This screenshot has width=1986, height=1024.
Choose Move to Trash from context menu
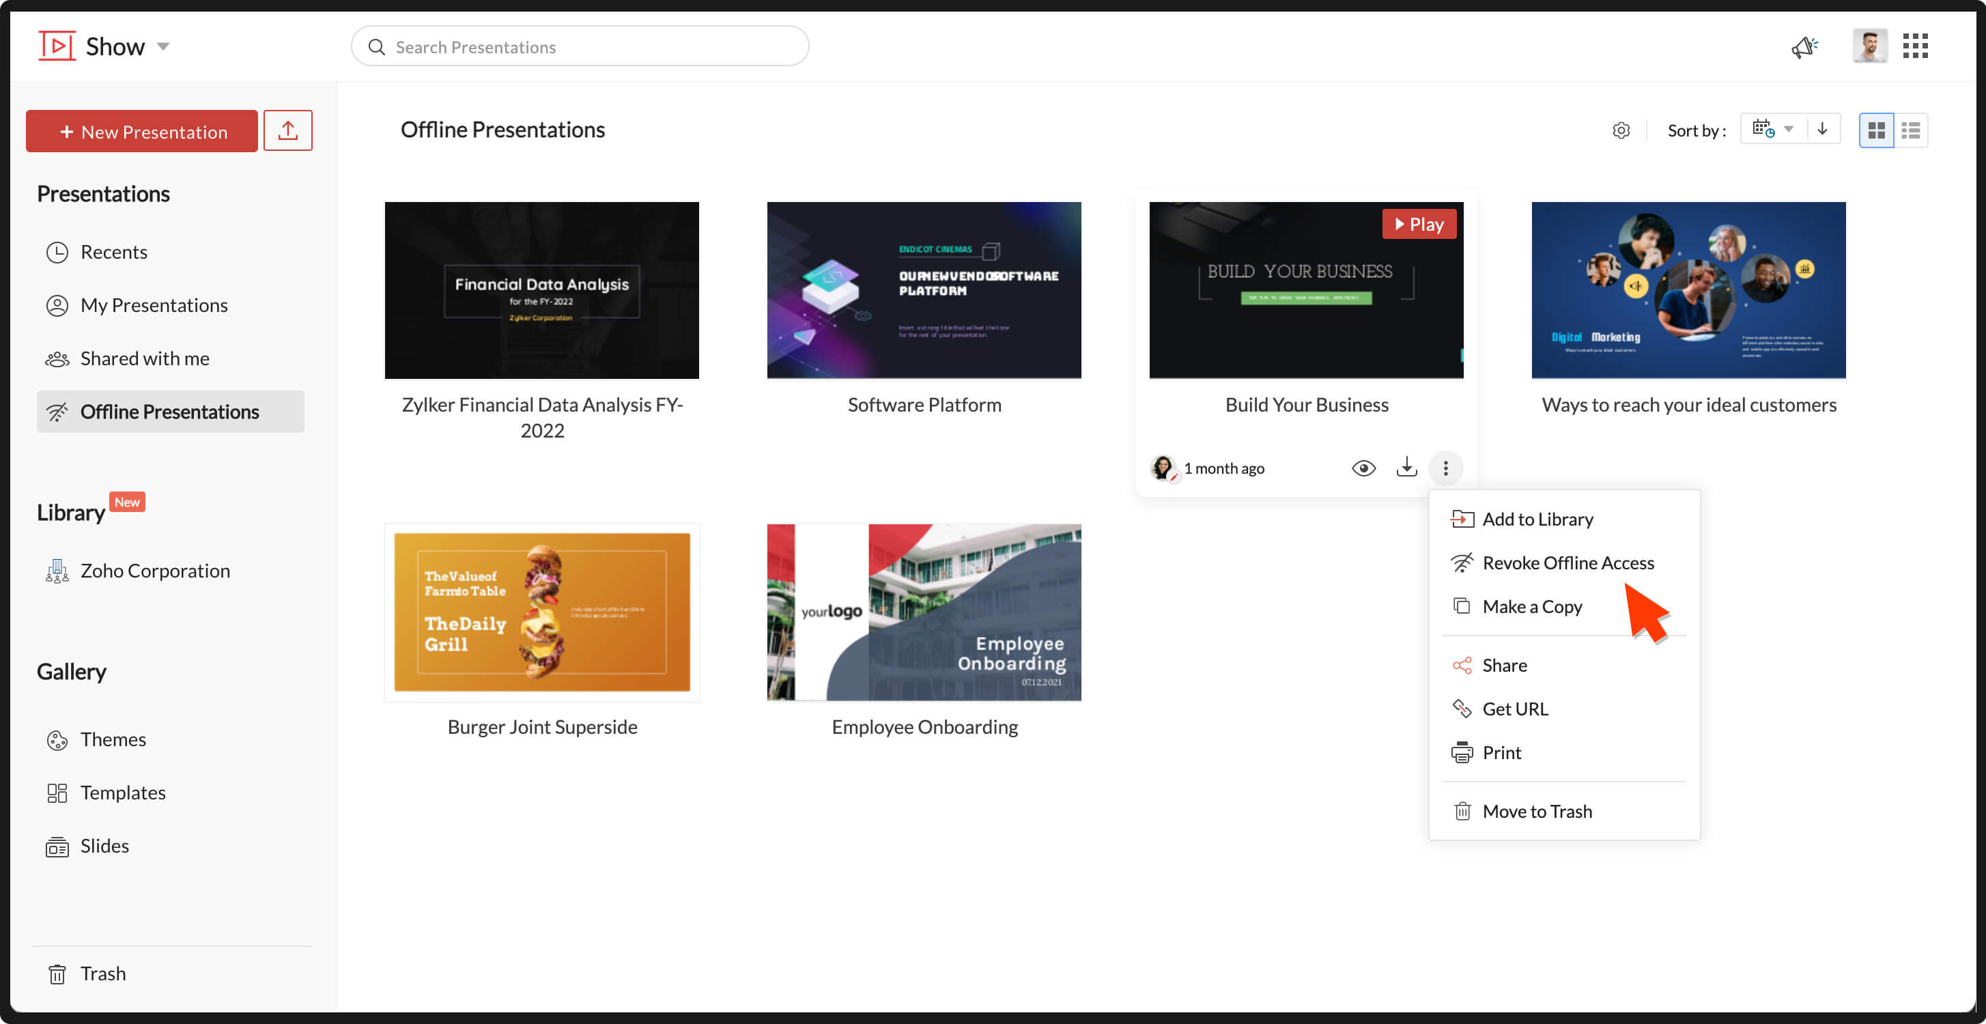pyautogui.click(x=1536, y=811)
